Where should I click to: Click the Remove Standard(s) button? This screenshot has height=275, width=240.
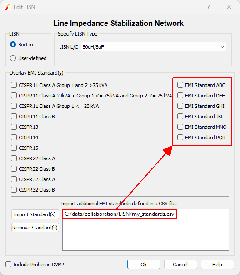[x=35, y=228]
